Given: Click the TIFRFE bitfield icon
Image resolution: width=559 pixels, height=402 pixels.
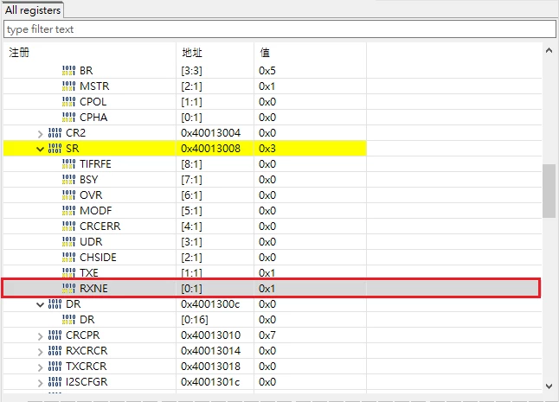Looking at the screenshot, I should (x=68, y=164).
